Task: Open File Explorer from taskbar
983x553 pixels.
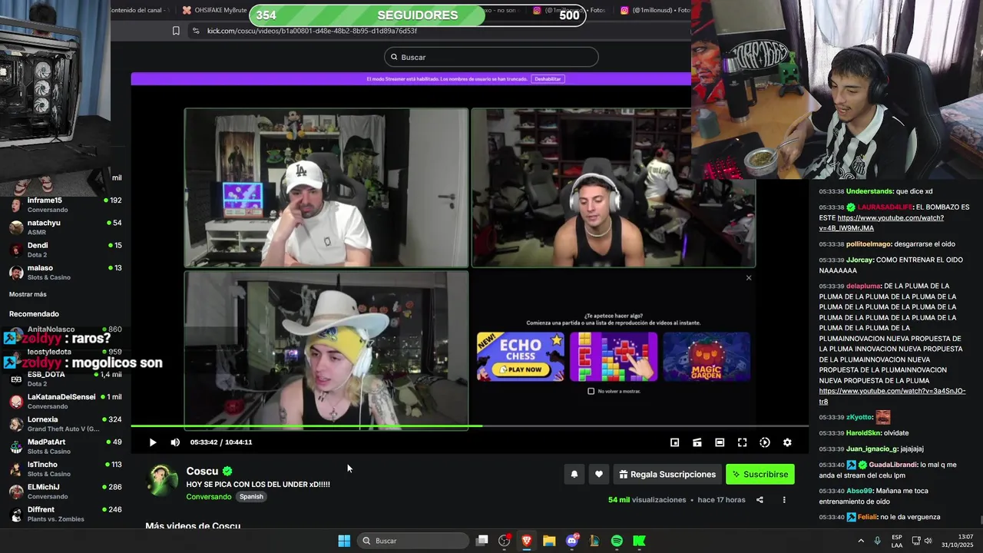Action: pyautogui.click(x=549, y=541)
